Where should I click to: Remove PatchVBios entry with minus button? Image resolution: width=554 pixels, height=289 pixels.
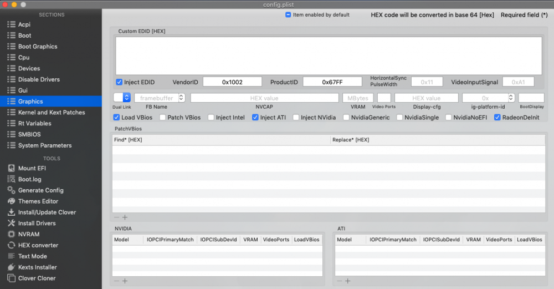tap(116, 217)
